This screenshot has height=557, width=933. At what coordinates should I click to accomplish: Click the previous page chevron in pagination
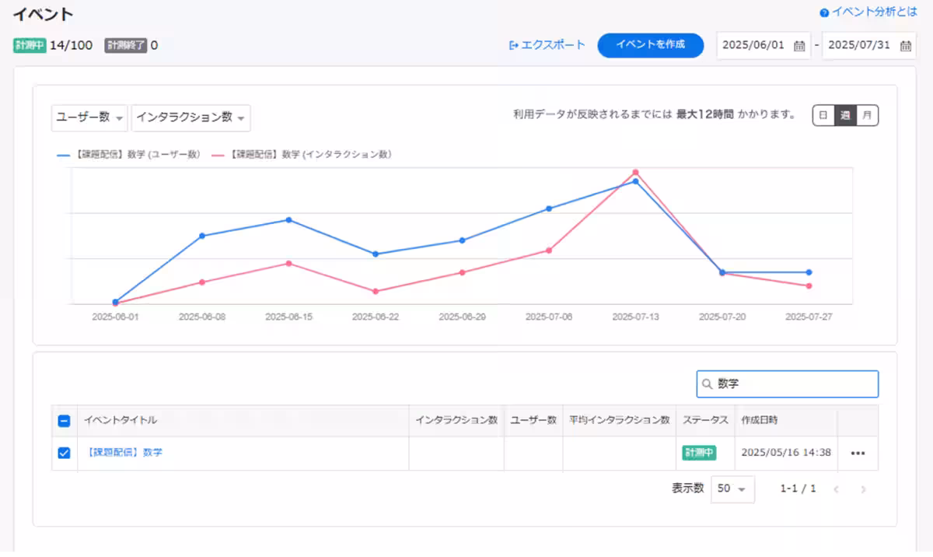coord(837,489)
